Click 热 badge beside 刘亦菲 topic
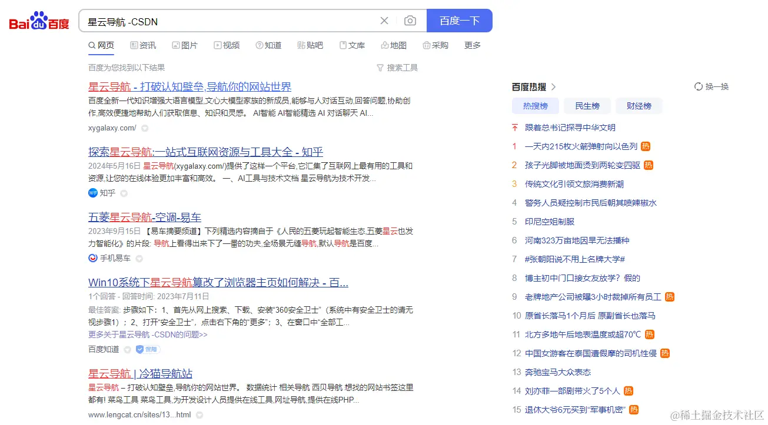The width and height of the screenshot is (768, 425). tap(629, 391)
